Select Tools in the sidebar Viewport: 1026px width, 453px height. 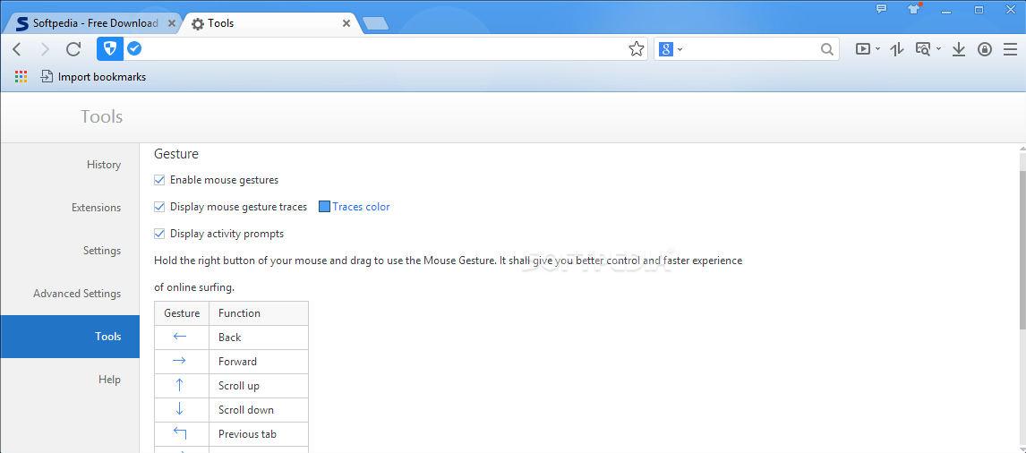70,337
